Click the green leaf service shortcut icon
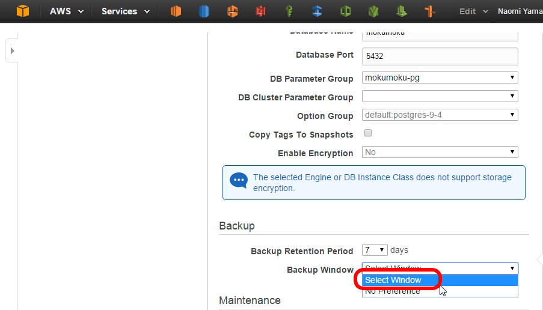Image resolution: width=543 pixels, height=310 pixels. tap(373, 11)
